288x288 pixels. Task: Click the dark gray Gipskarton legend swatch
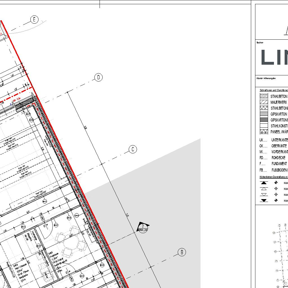point(264,120)
